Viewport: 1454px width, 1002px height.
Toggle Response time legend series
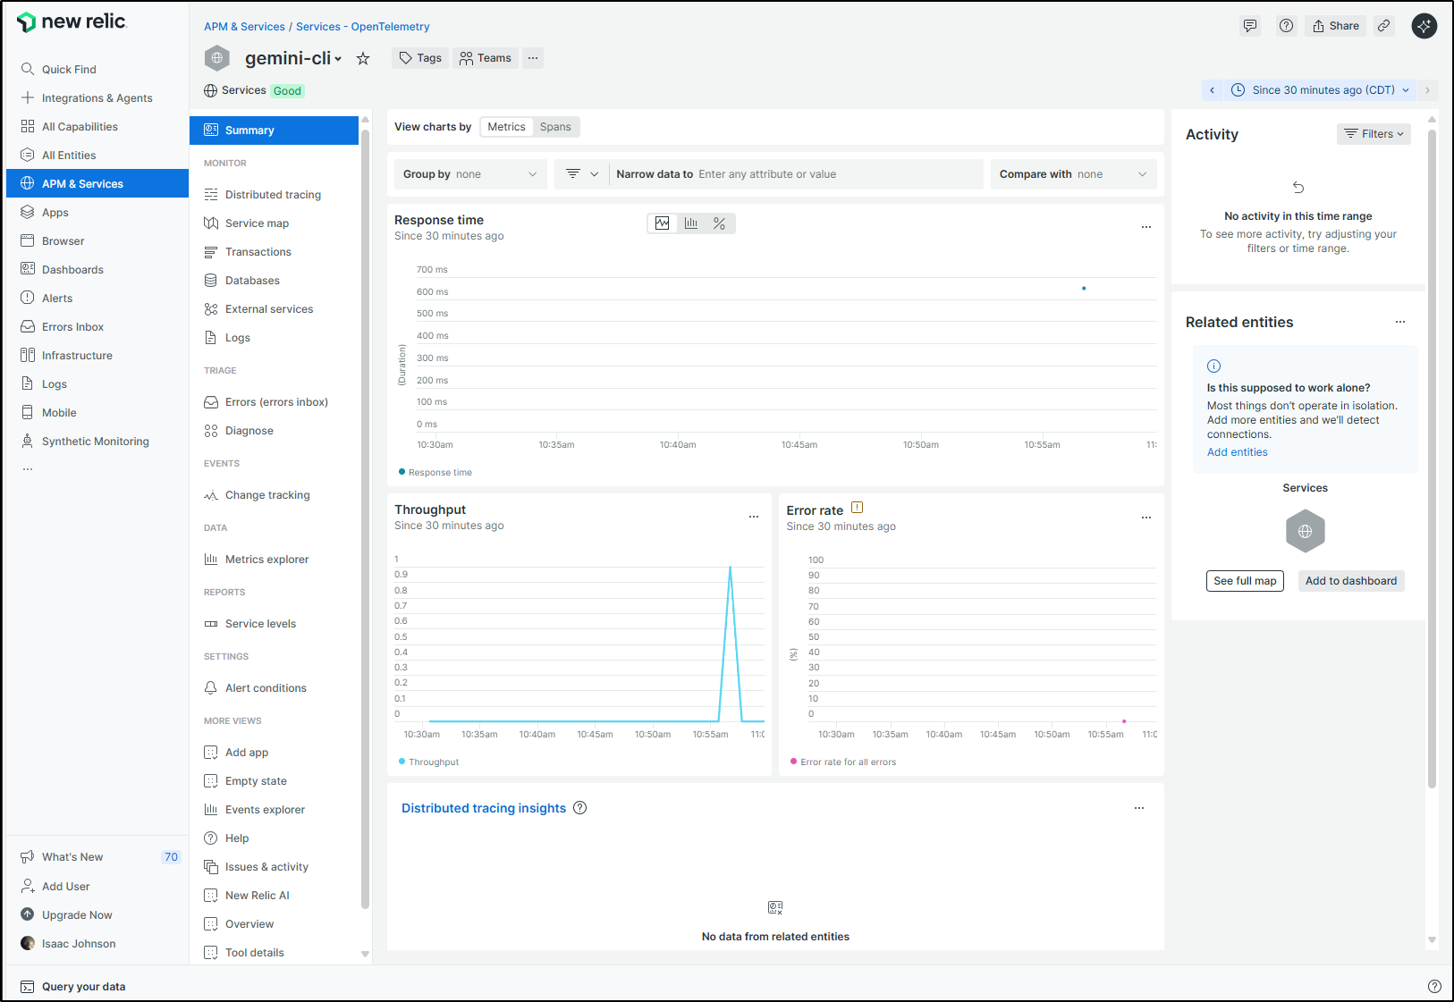[435, 473]
